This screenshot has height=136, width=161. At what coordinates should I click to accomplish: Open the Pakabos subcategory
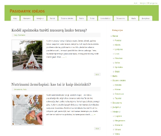(118, 58)
